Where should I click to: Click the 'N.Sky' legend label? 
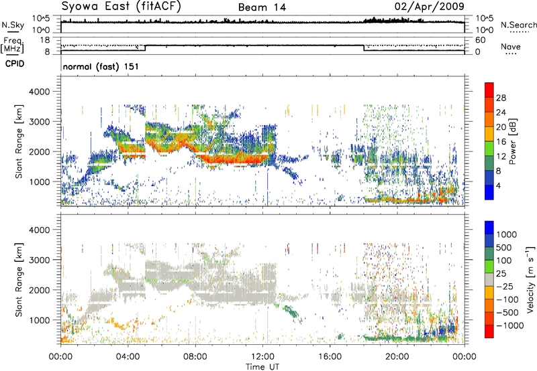(13, 25)
